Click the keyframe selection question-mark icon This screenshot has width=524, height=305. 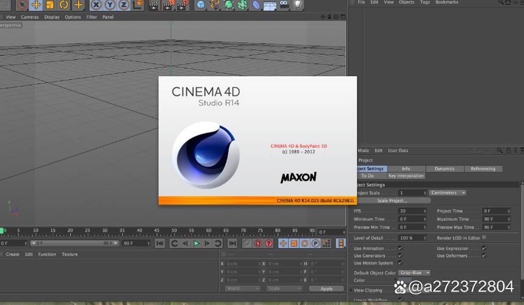tap(268, 243)
